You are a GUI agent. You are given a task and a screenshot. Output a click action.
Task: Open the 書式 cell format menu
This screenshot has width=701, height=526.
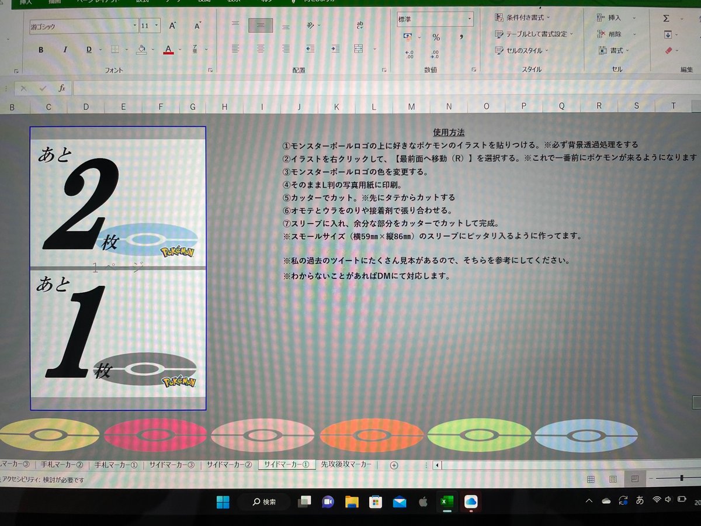click(615, 50)
